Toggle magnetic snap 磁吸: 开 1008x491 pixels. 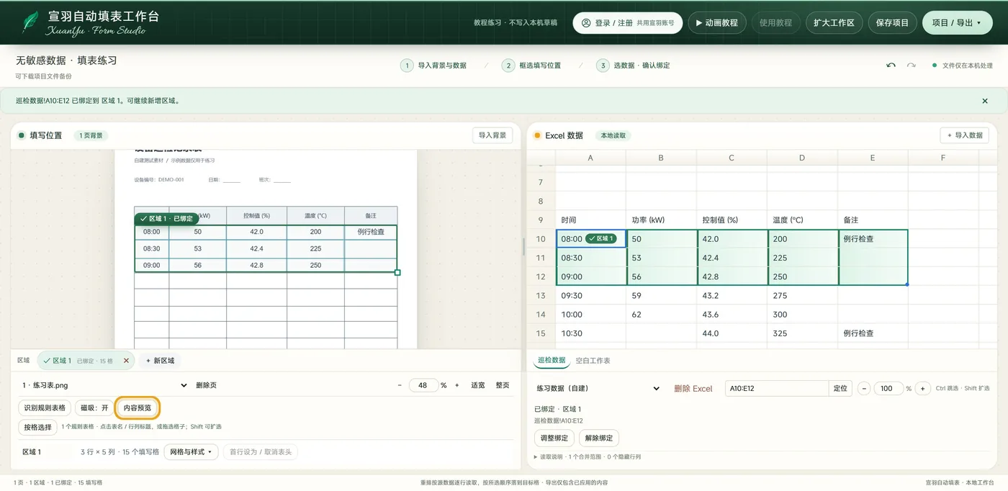pos(94,407)
